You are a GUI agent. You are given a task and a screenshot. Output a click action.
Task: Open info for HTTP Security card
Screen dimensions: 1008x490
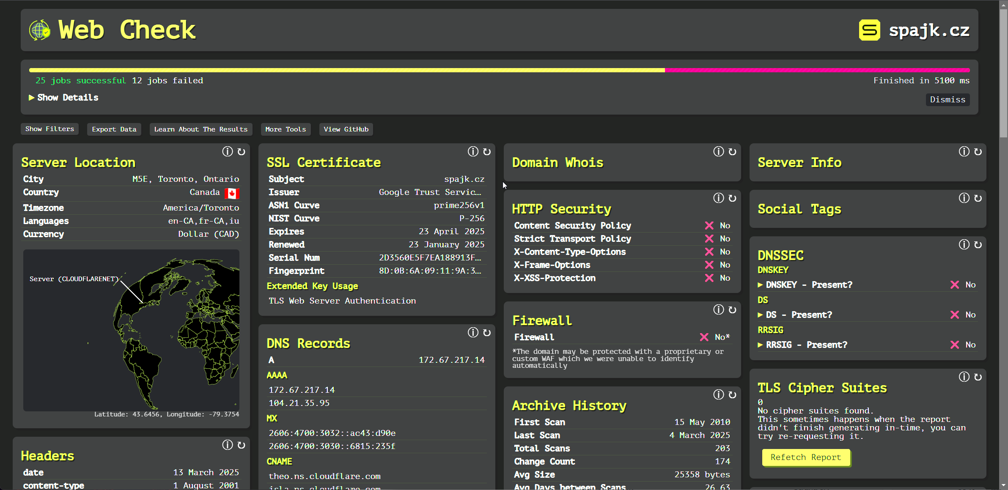[719, 198]
